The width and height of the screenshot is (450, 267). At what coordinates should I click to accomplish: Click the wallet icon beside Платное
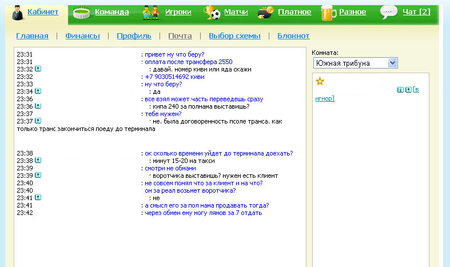[265, 13]
